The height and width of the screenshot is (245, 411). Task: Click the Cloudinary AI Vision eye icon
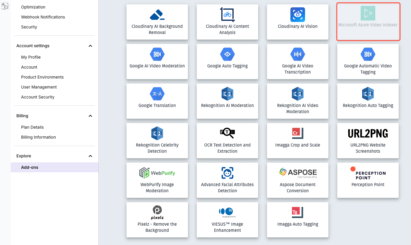click(x=298, y=15)
